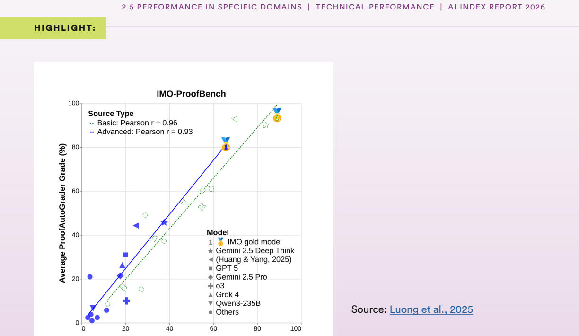The height and width of the screenshot is (336, 579).
Task: Select the solid blue diamond data point
Action: click(120, 276)
